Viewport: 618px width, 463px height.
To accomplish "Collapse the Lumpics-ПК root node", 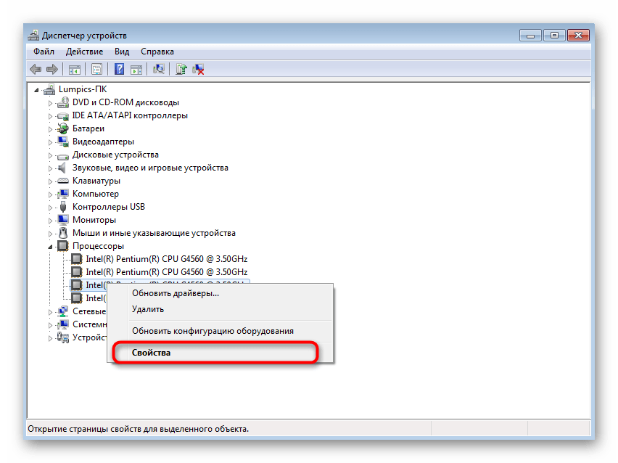I will tap(37, 90).
